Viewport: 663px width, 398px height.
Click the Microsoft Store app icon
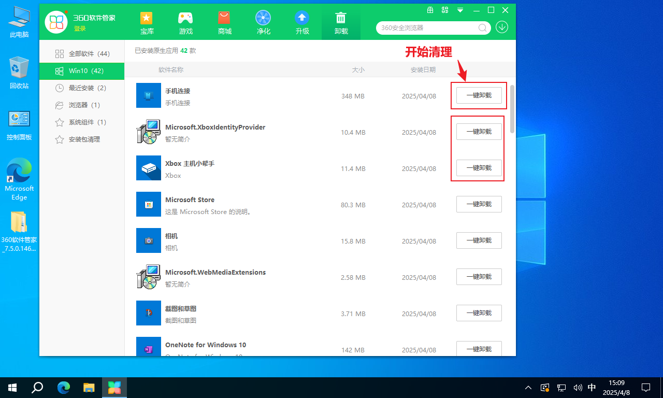149,204
